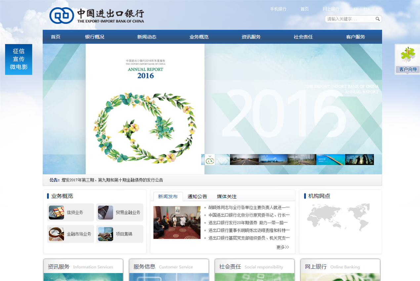Open the 增发2017年第三期 bond announcement
420x281 pixels.
click(x=112, y=180)
